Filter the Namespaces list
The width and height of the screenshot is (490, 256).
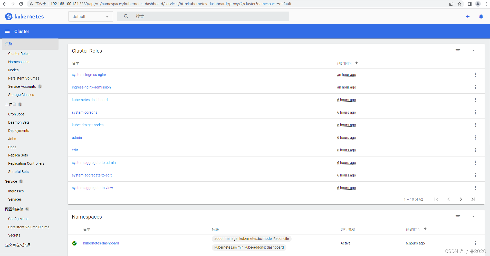click(458, 217)
